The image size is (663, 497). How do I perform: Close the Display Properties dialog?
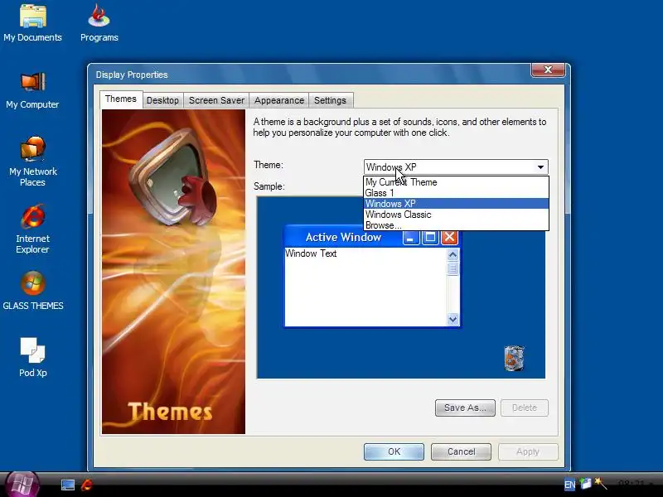[x=548, y=70]
